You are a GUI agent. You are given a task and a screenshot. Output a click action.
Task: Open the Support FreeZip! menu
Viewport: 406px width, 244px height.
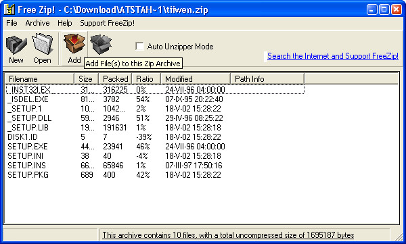[x=107, y=23]
